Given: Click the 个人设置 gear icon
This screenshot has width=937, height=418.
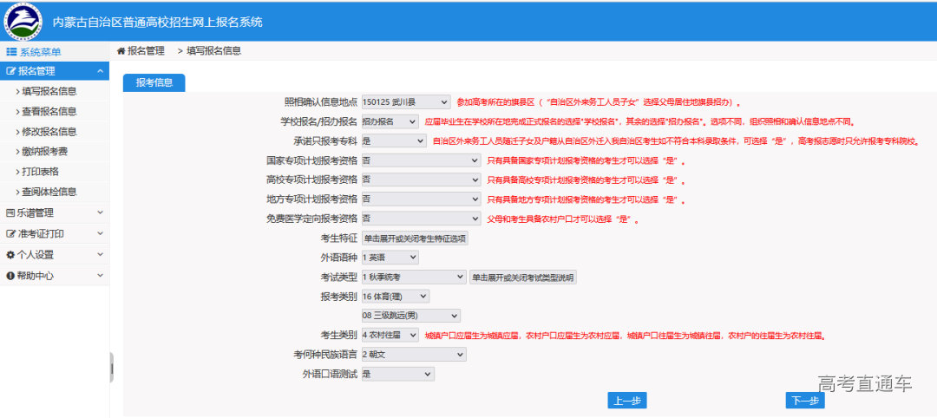Looking at the screenshot, I should point(10,255).
